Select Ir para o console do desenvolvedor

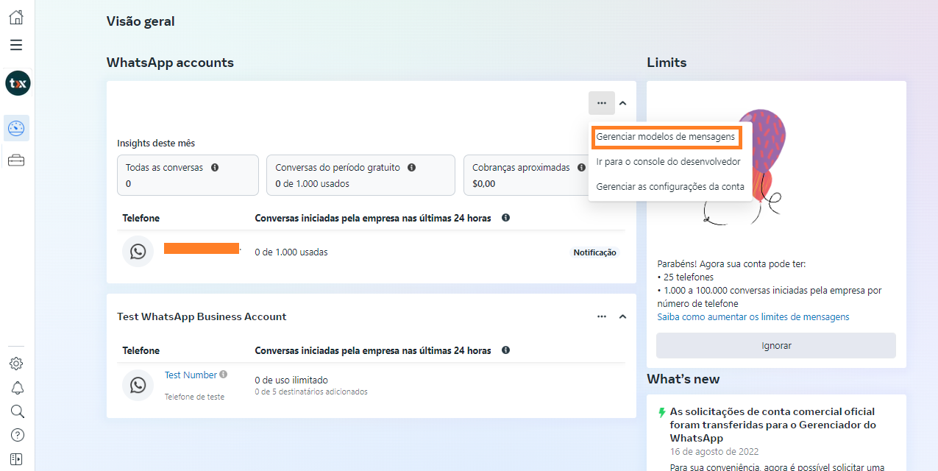coord(669,161)
